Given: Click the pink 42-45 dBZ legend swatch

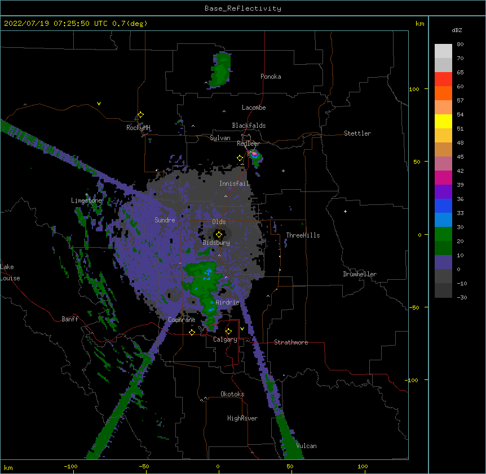Looking at the screenshot, I should pos(443,164).
